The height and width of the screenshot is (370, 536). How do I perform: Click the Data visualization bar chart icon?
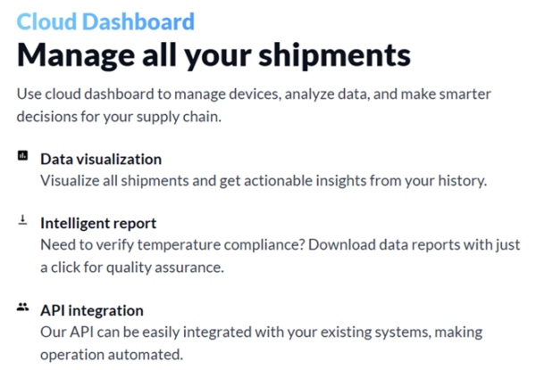pos(22,158)
